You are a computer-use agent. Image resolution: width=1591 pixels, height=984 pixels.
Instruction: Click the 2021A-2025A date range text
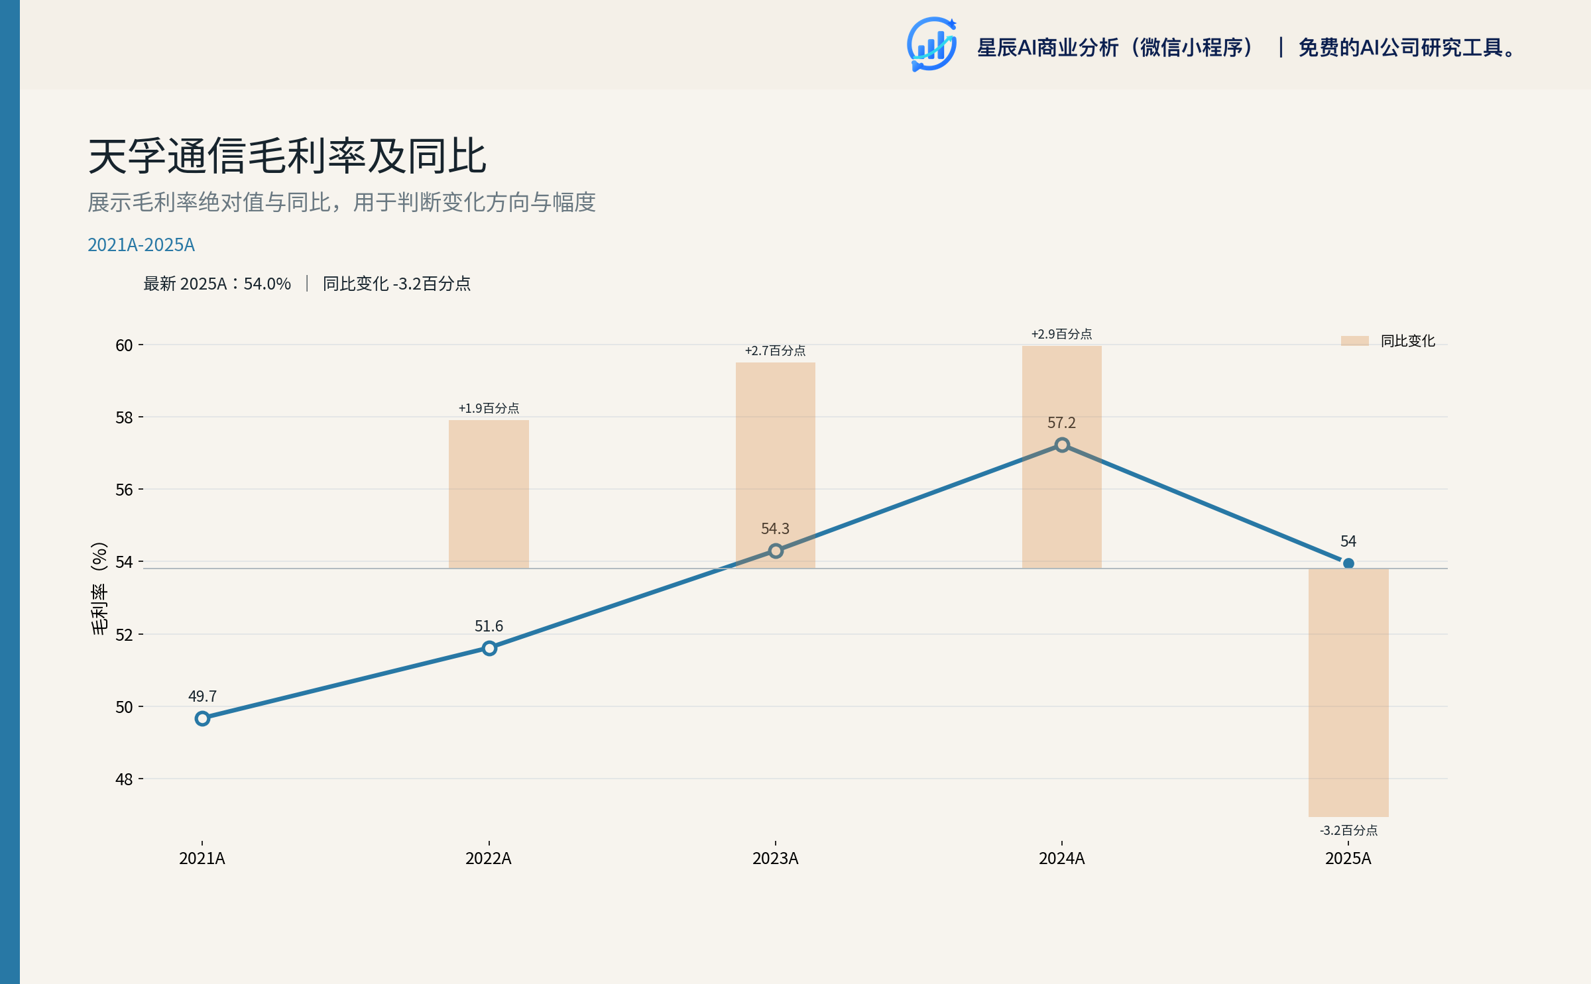tap(141, 245)
